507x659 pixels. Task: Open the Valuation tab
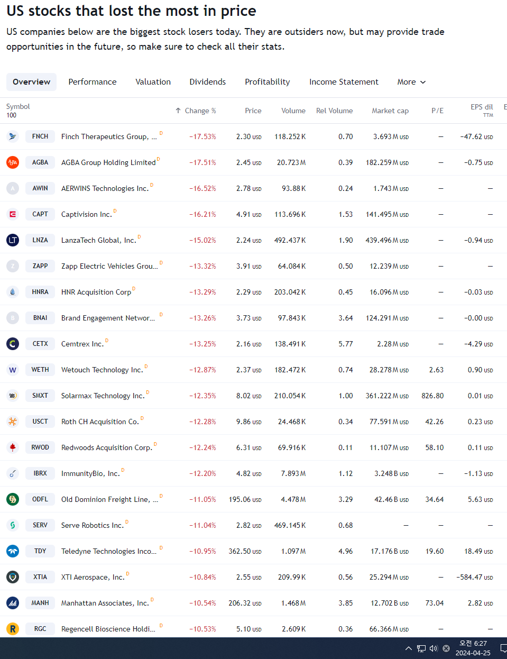pos(153,82)
